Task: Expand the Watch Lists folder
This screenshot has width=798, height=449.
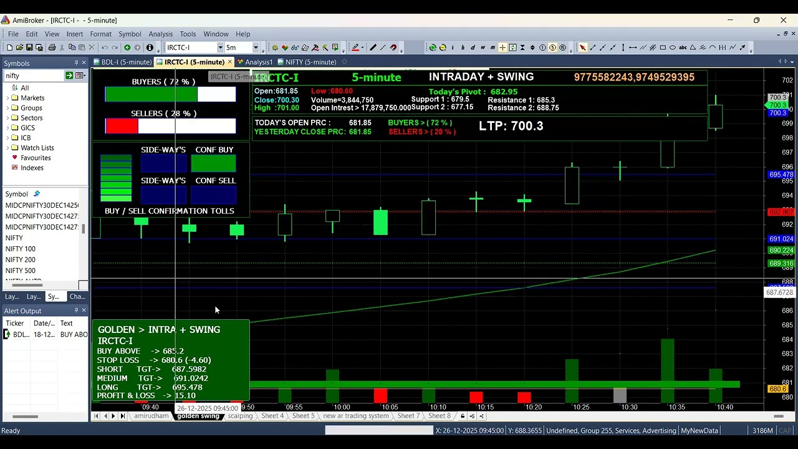Action: 7,148
